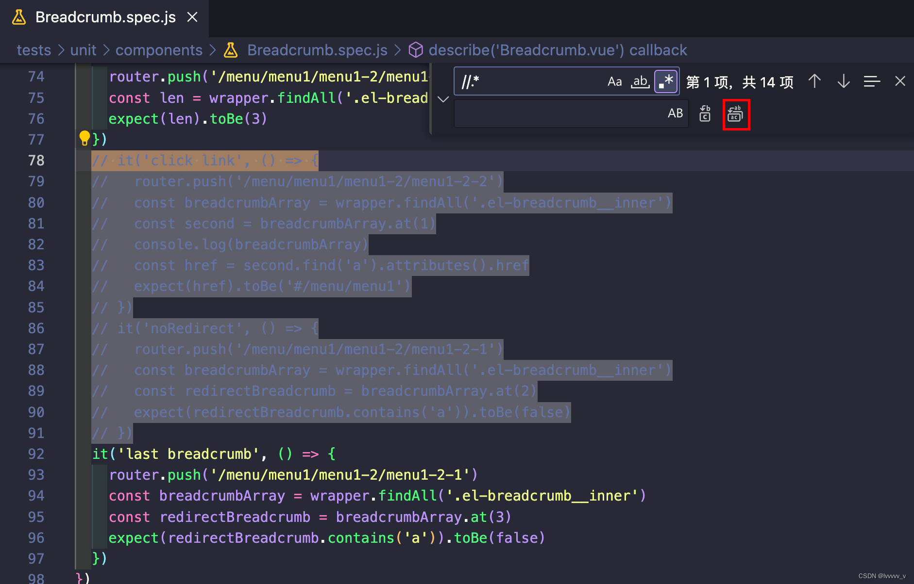Click the lightbulb quick-fix icon on line 77
Image resolution: width=914 pixels, height=584 pixels.
click(85, 138)
